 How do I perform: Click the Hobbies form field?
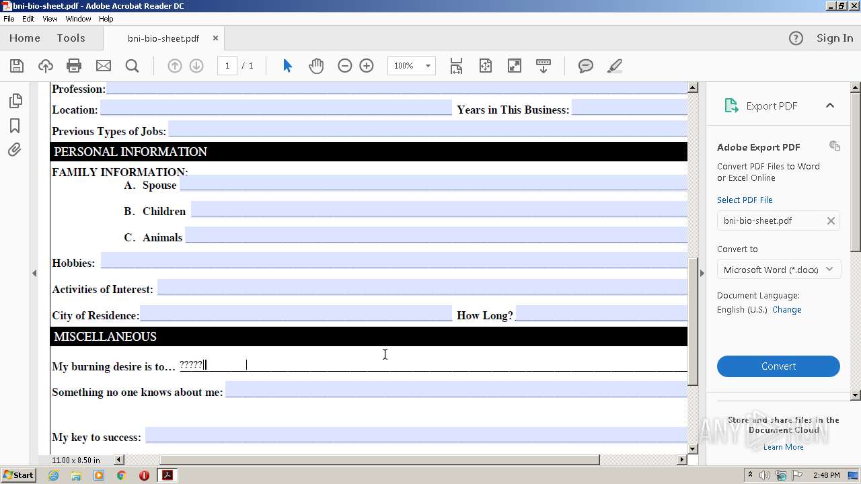tap(394, 261)
